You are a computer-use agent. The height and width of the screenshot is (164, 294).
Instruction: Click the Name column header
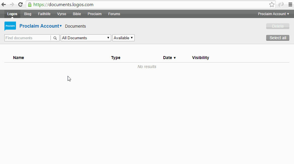19,58
